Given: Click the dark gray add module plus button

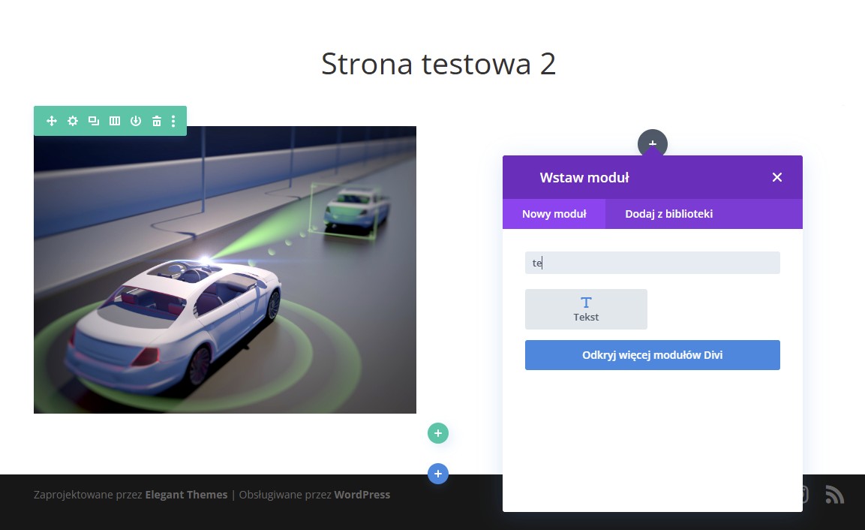Looking at the screenshot, I should coord(652,142).
